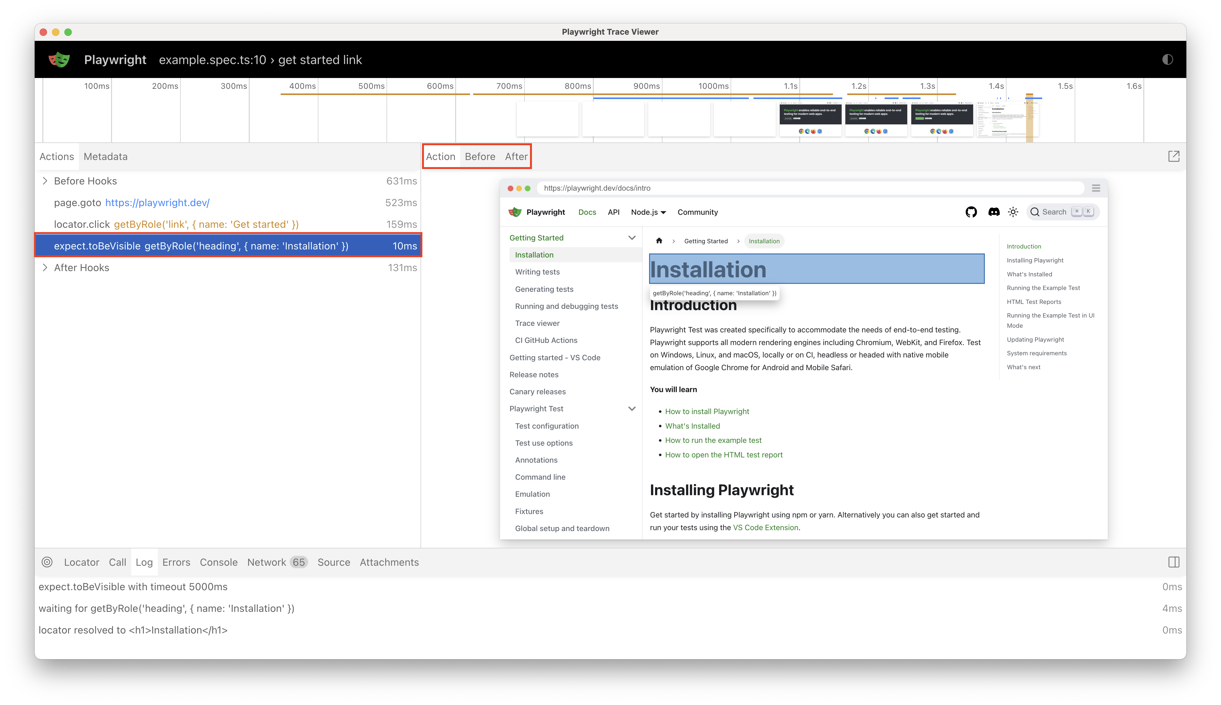Viewport: 1221px width, 705px height.
Task: Open the Node.js language dropdown
Action: point(648,212)
